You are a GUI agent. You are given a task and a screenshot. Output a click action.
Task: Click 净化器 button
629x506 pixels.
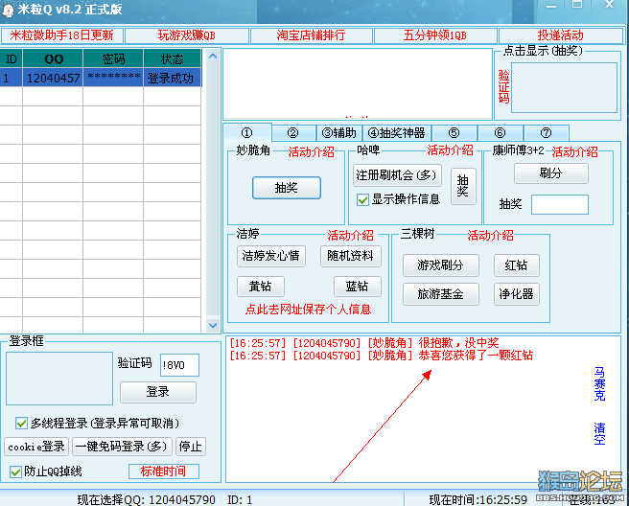pyautogui.click(x=516, y=294)
